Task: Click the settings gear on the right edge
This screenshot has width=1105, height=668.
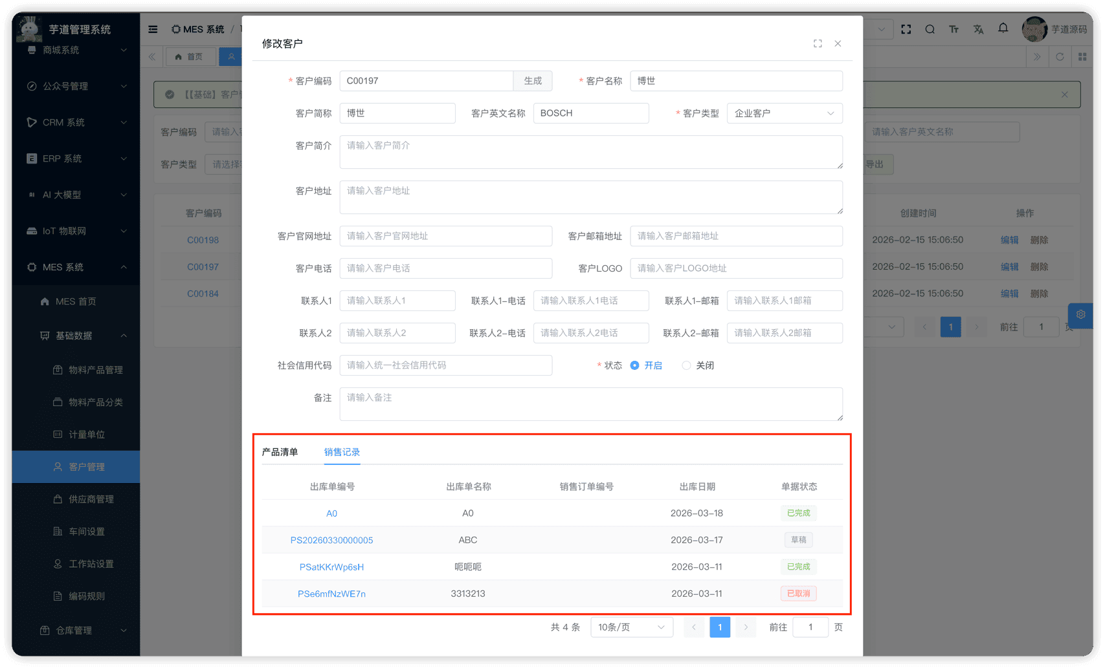Action: pos(1080,315)
